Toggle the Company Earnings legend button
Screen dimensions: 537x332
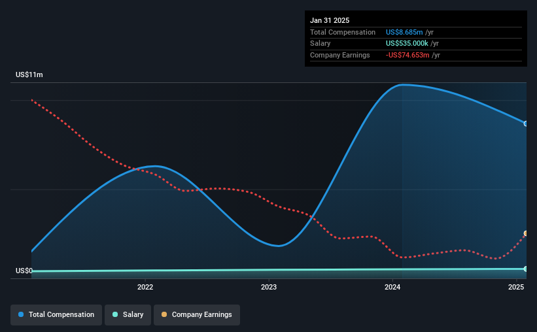point(197,314)
